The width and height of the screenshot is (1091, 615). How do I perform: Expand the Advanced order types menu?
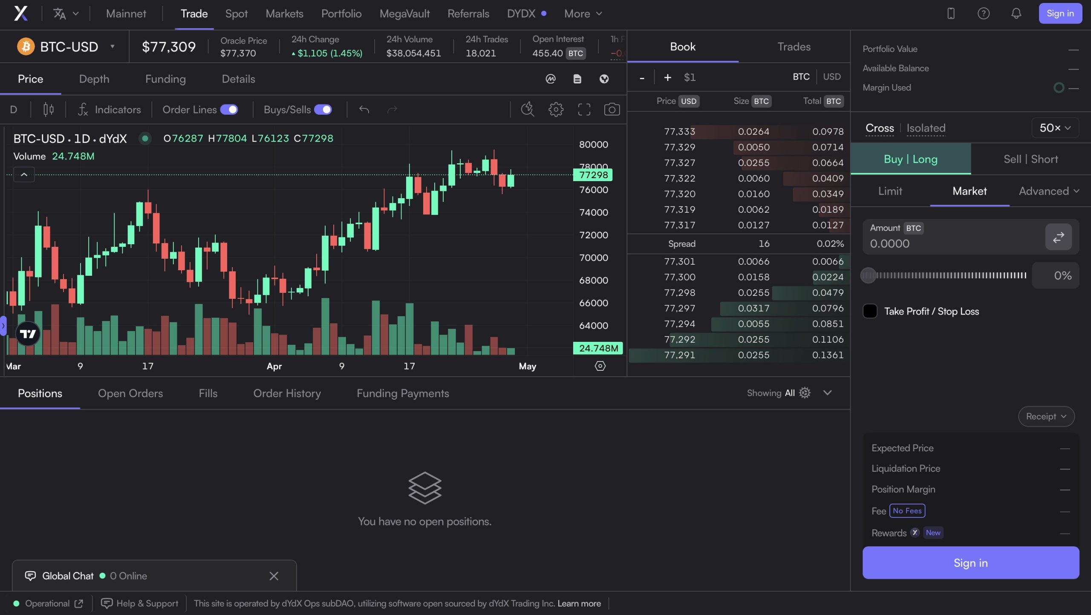click(x=1049, y=191)
